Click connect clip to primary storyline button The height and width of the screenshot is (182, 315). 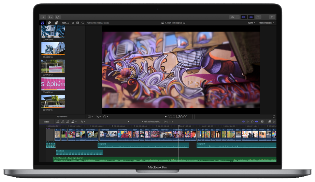[58, 121]
